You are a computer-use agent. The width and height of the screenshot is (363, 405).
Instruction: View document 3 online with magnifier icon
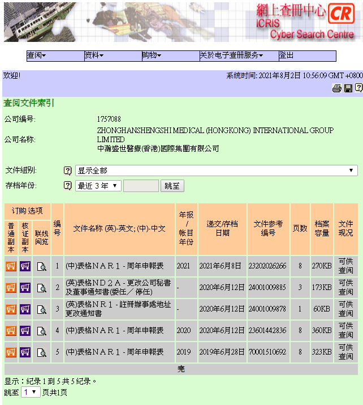pyautogui.click(x=41, y=310)
